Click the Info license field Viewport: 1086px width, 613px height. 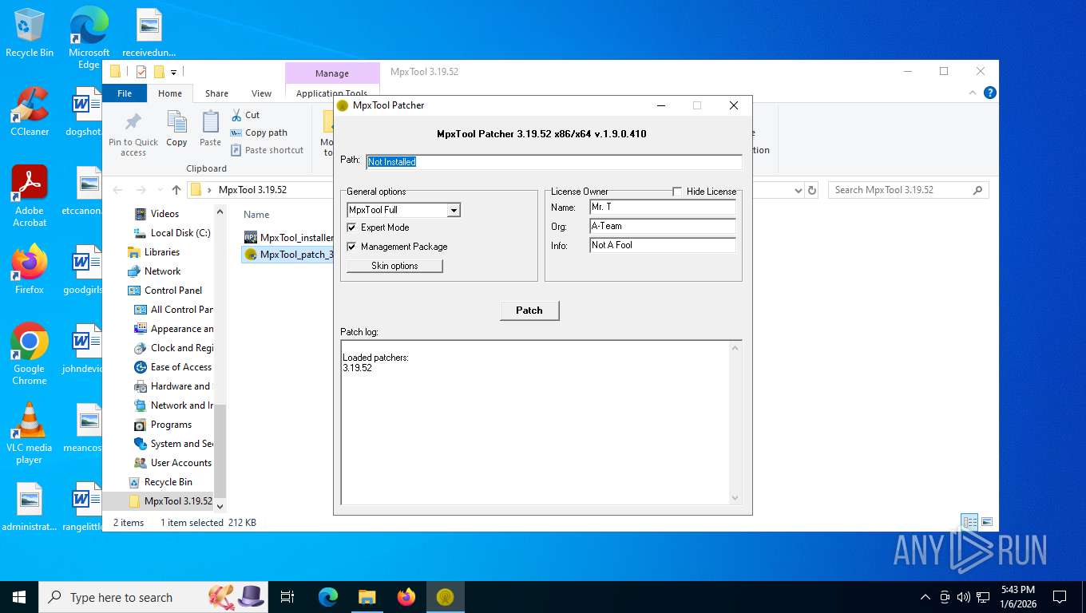click(x=663, y=245)
